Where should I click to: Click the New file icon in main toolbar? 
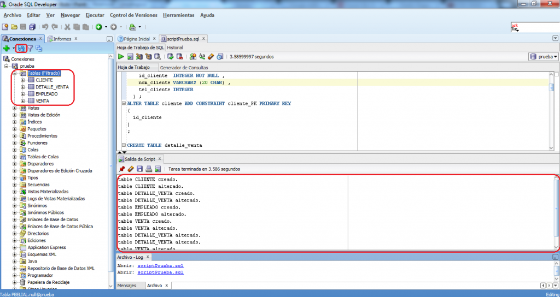click(x=5, y=27)
